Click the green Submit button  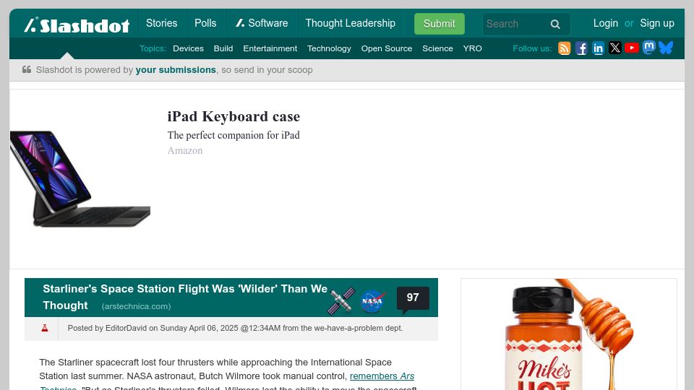(439, 24)
